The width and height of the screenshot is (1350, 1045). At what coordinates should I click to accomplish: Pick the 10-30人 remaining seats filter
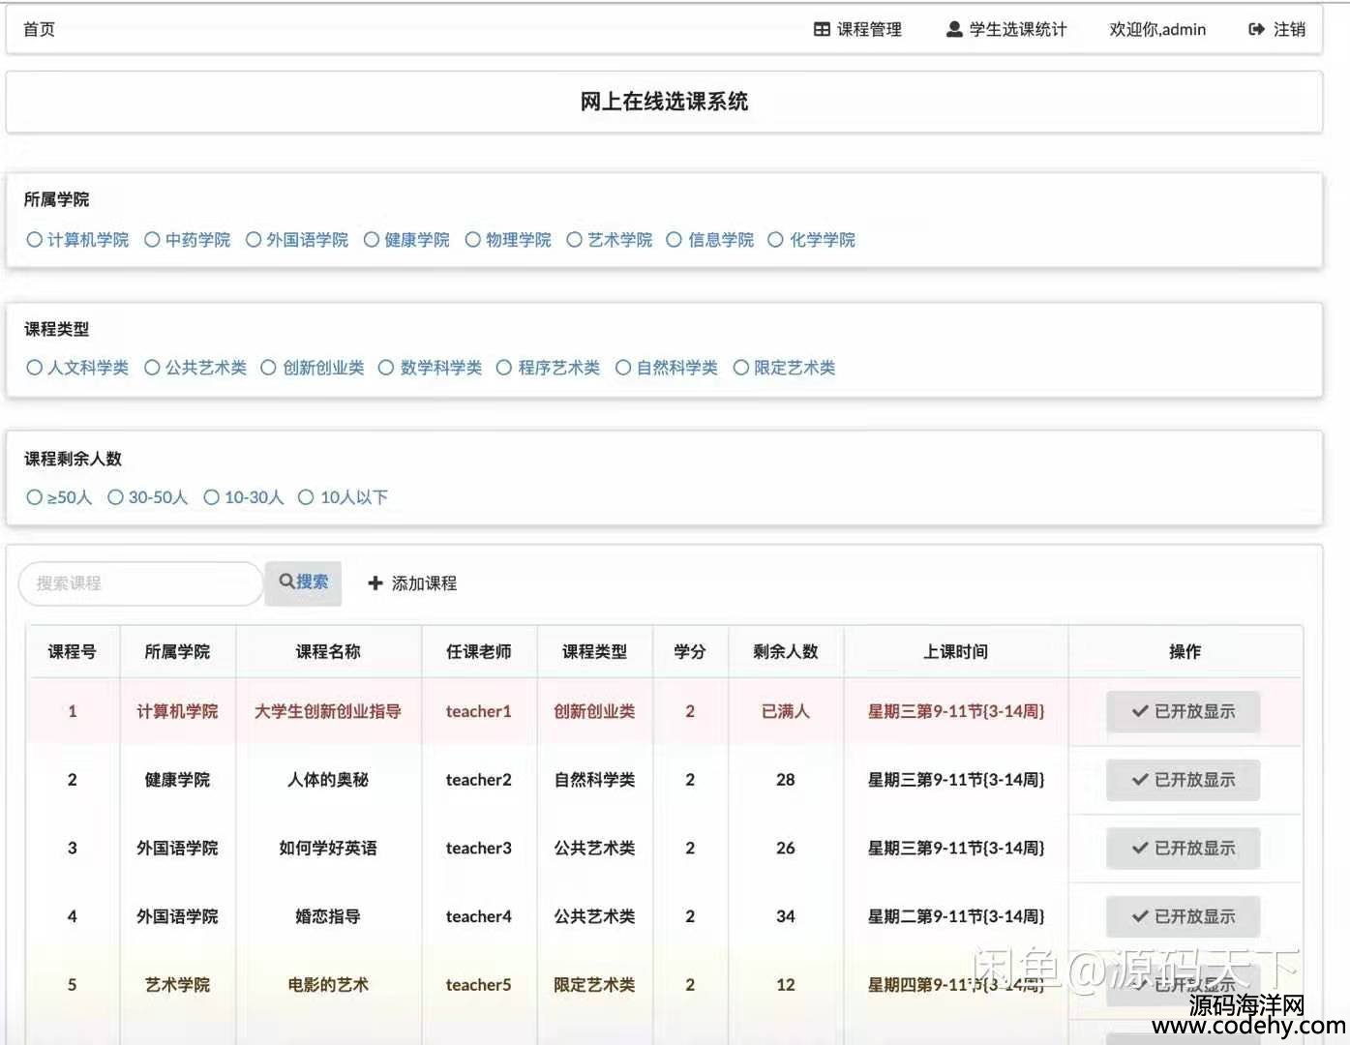pyautogui.click(x=212, y=497)
